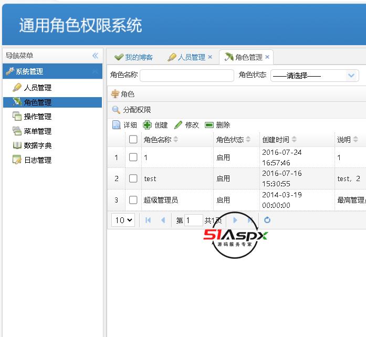Go to the next page

tap(235, 220)
